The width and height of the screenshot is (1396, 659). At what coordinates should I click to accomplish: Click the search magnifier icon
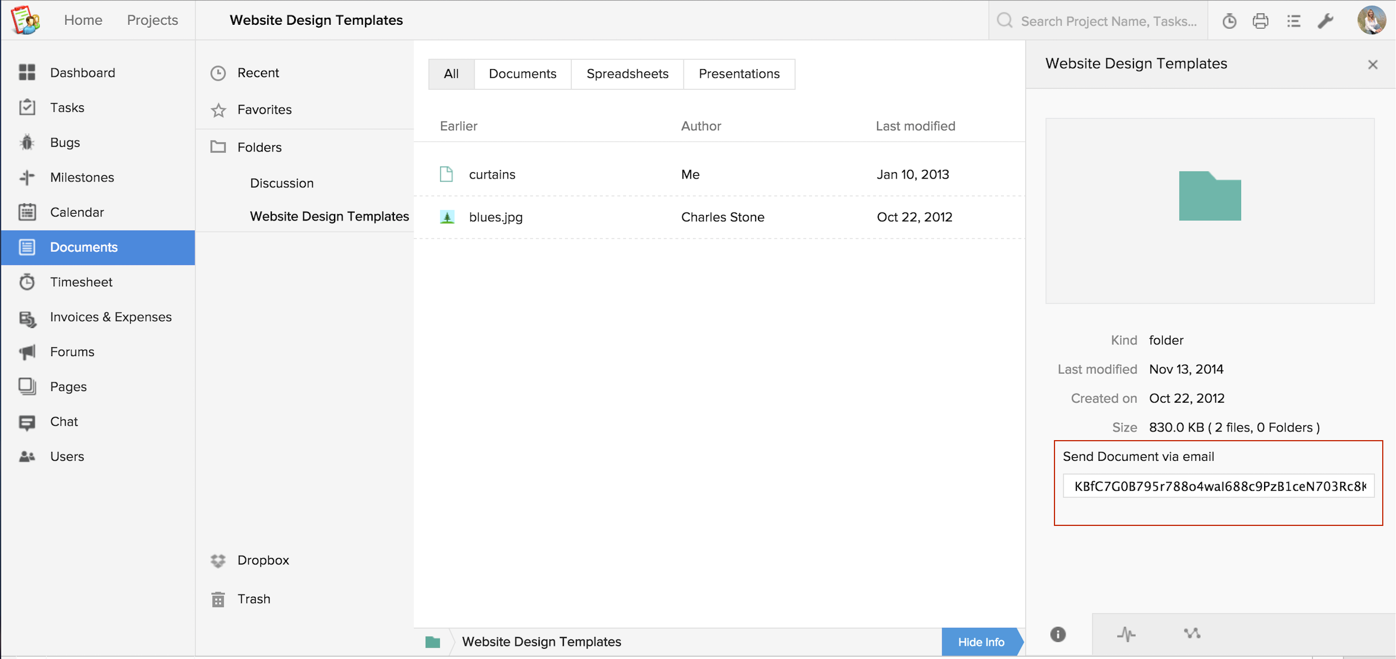point(1005,21)
